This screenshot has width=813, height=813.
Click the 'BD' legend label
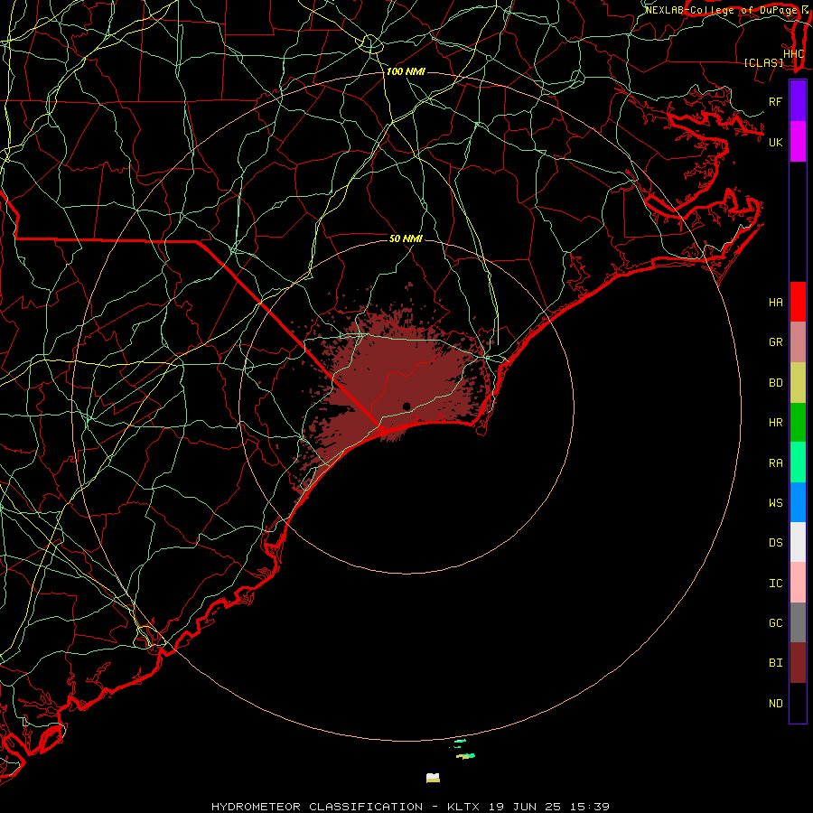click(776, 383)
